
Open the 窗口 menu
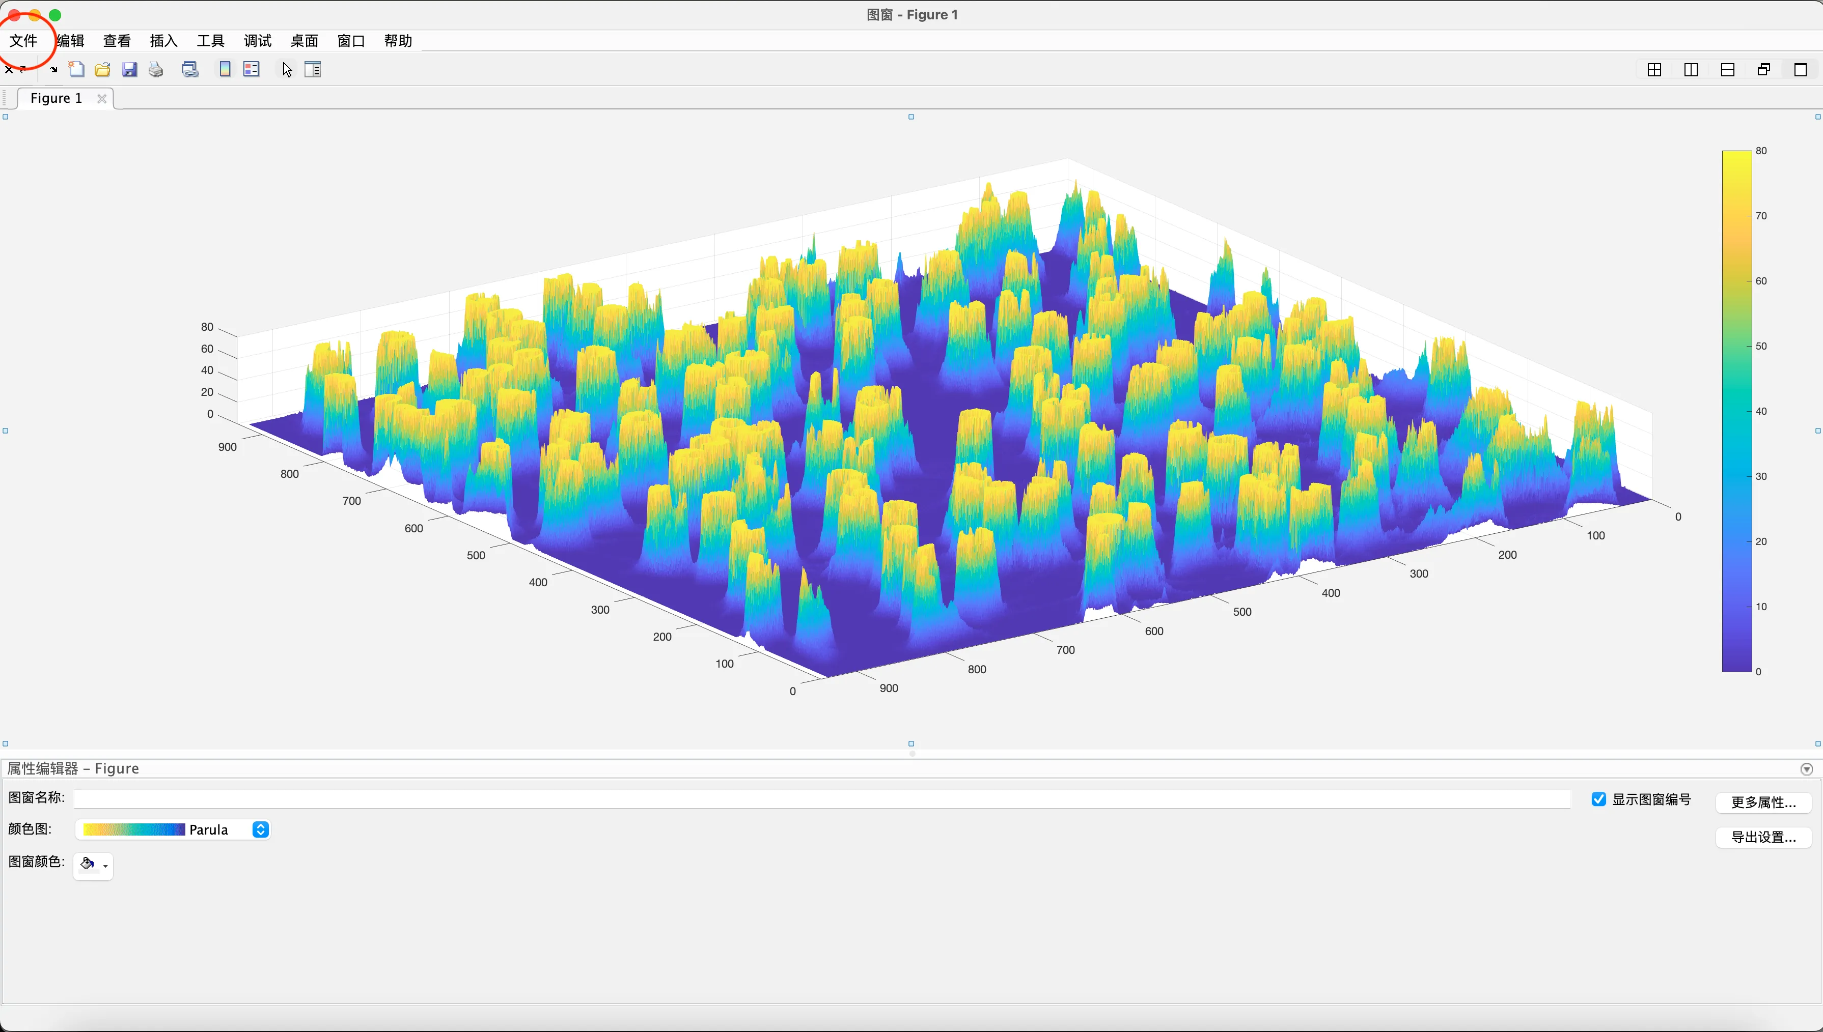coord(351,40)
